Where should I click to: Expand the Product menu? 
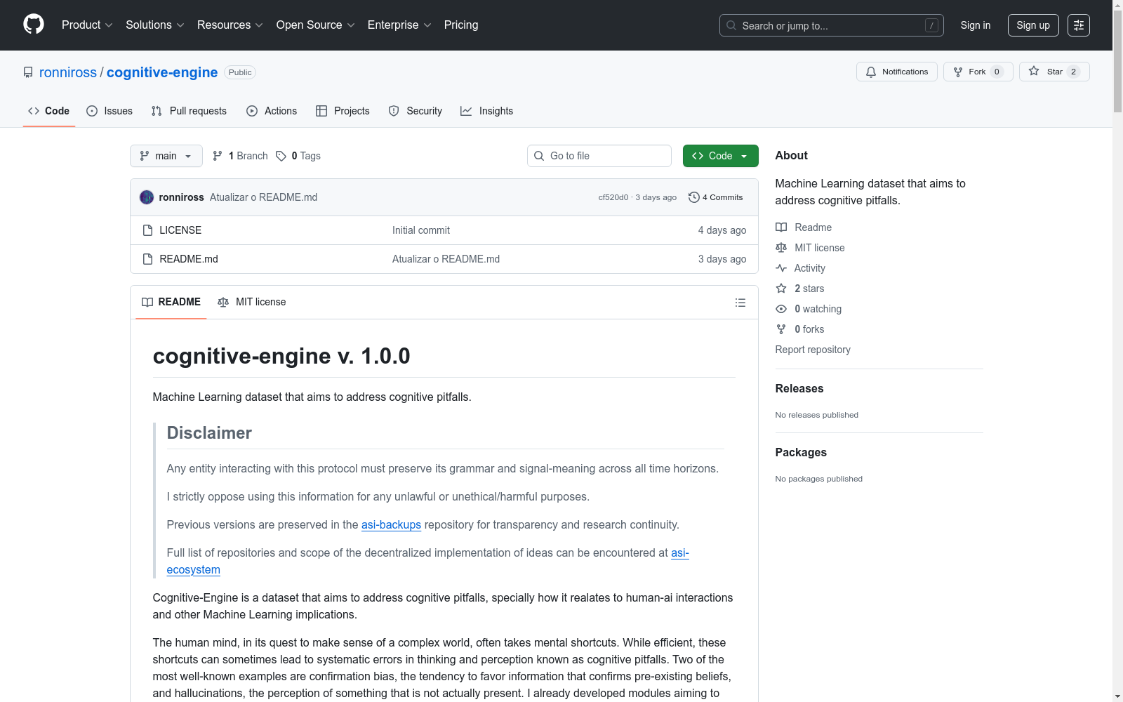click(x=87, y=25)
